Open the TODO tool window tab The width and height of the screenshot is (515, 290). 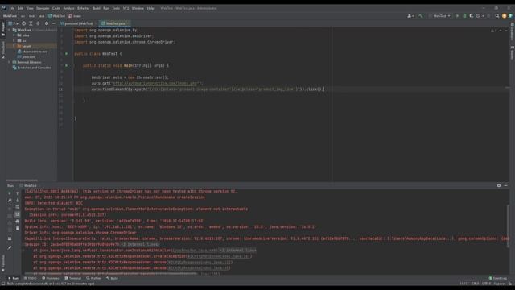pos(31,278)
